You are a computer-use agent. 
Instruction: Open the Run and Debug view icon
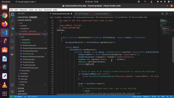click(12, 34)
